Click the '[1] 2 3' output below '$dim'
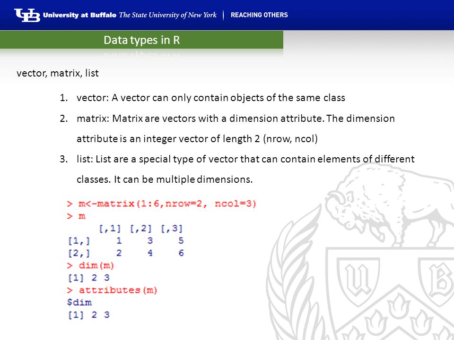The height and width of the screenshot is (340, 454). point(88,314)
